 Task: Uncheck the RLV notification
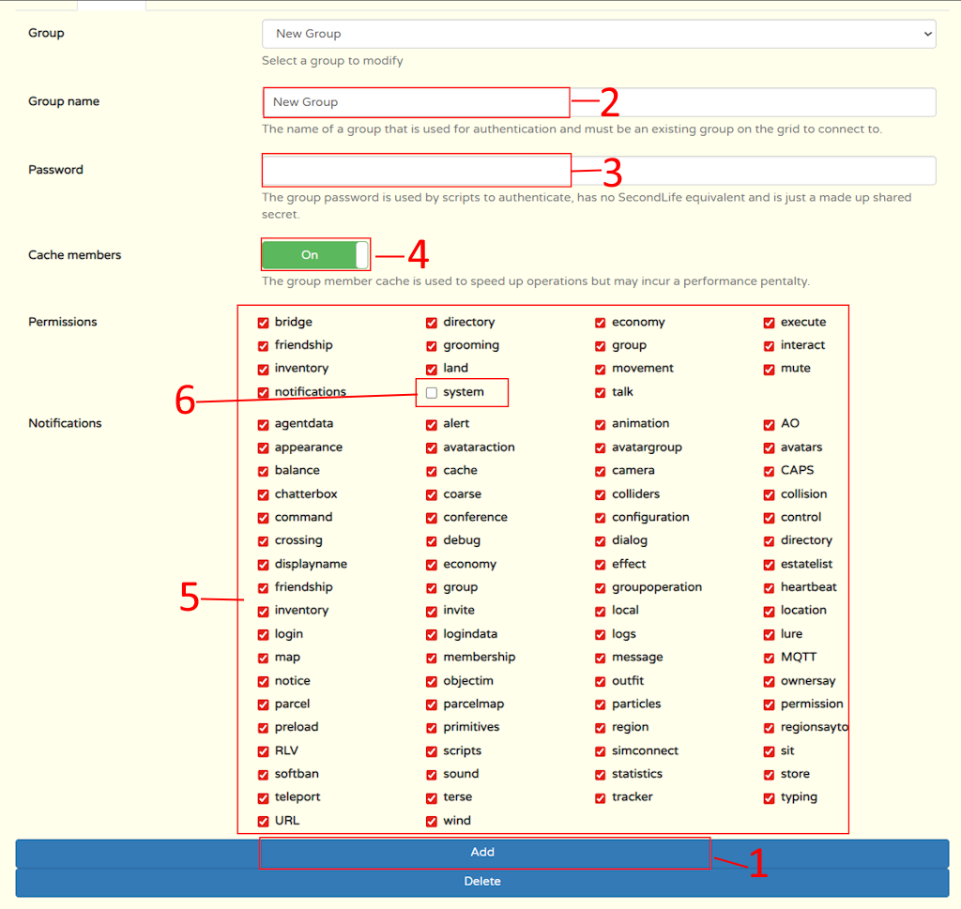(264, 751)
